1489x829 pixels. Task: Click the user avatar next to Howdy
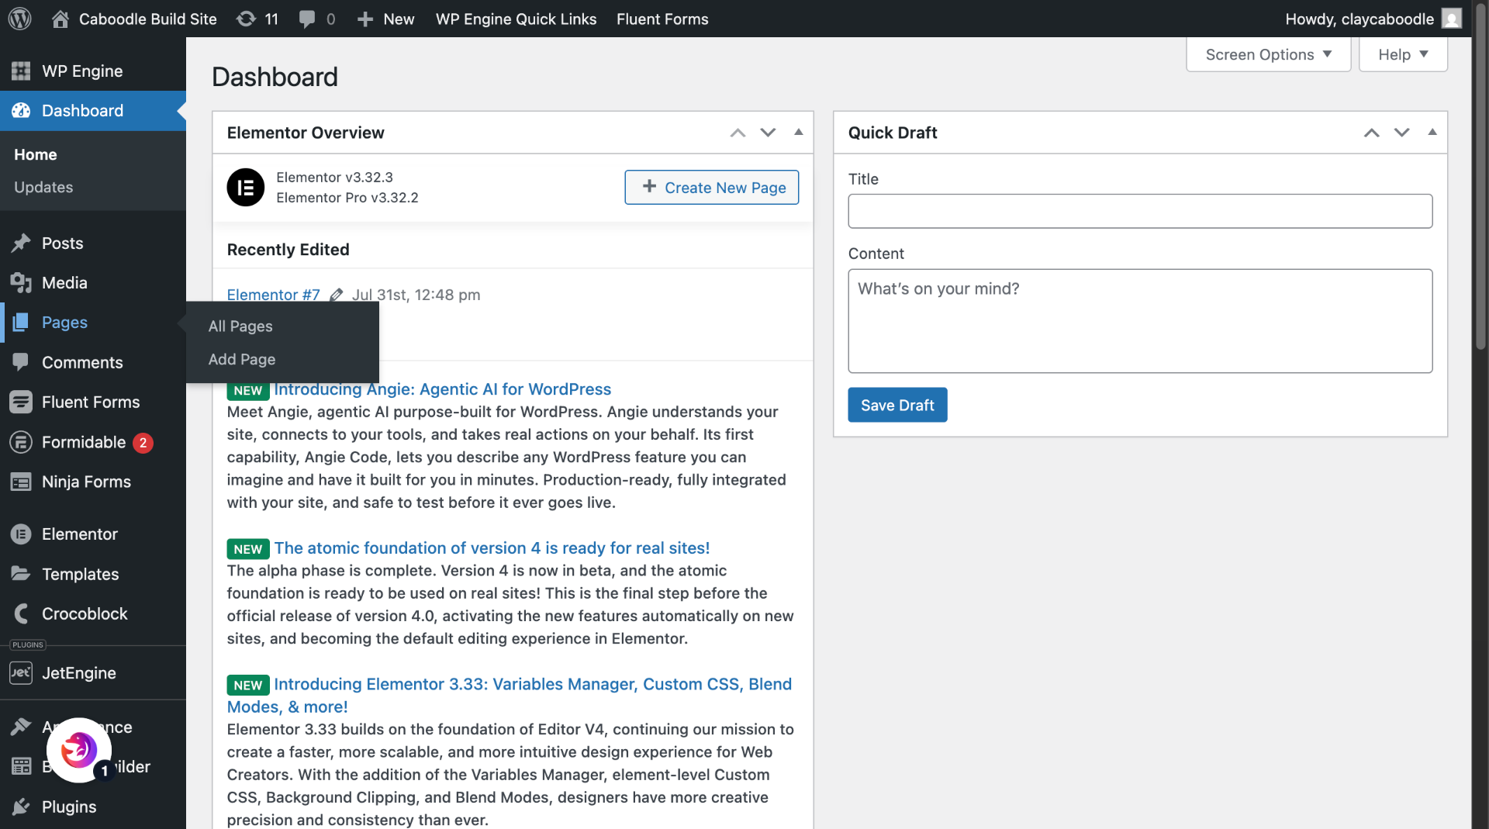pyautogui.click(x=1452, y=19)
